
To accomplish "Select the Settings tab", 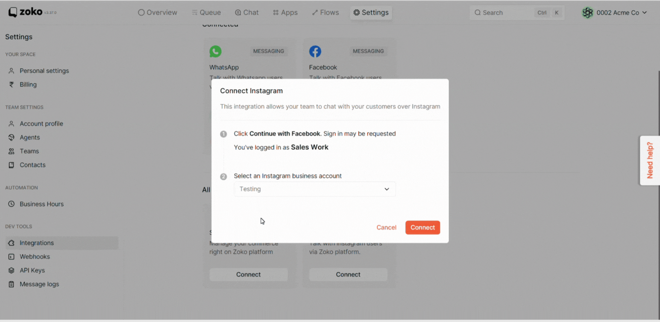I will (x=371, y=12).
